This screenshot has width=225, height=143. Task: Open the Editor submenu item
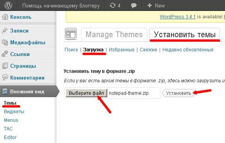(x=10, y=137)
